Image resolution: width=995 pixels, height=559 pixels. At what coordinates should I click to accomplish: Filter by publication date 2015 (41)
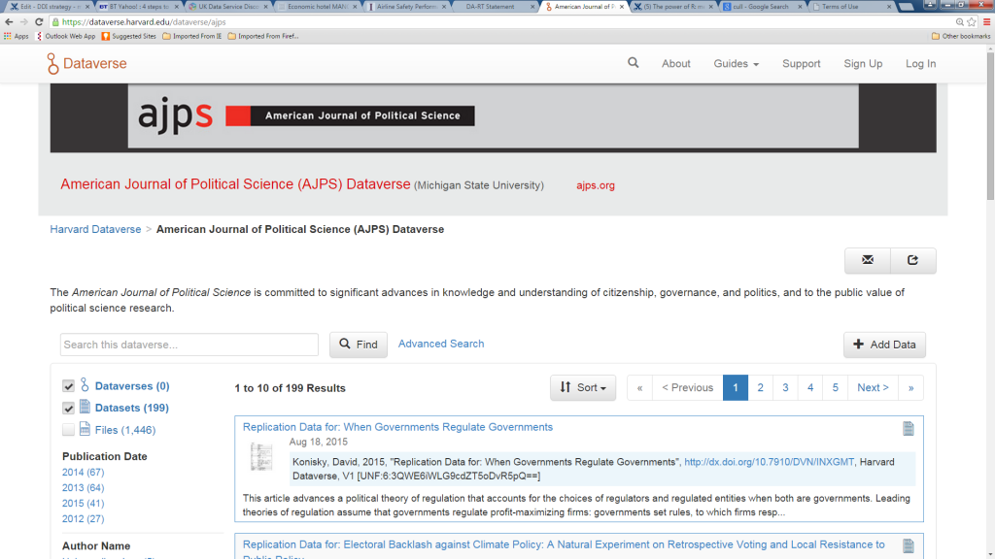[x=84, y=504]
